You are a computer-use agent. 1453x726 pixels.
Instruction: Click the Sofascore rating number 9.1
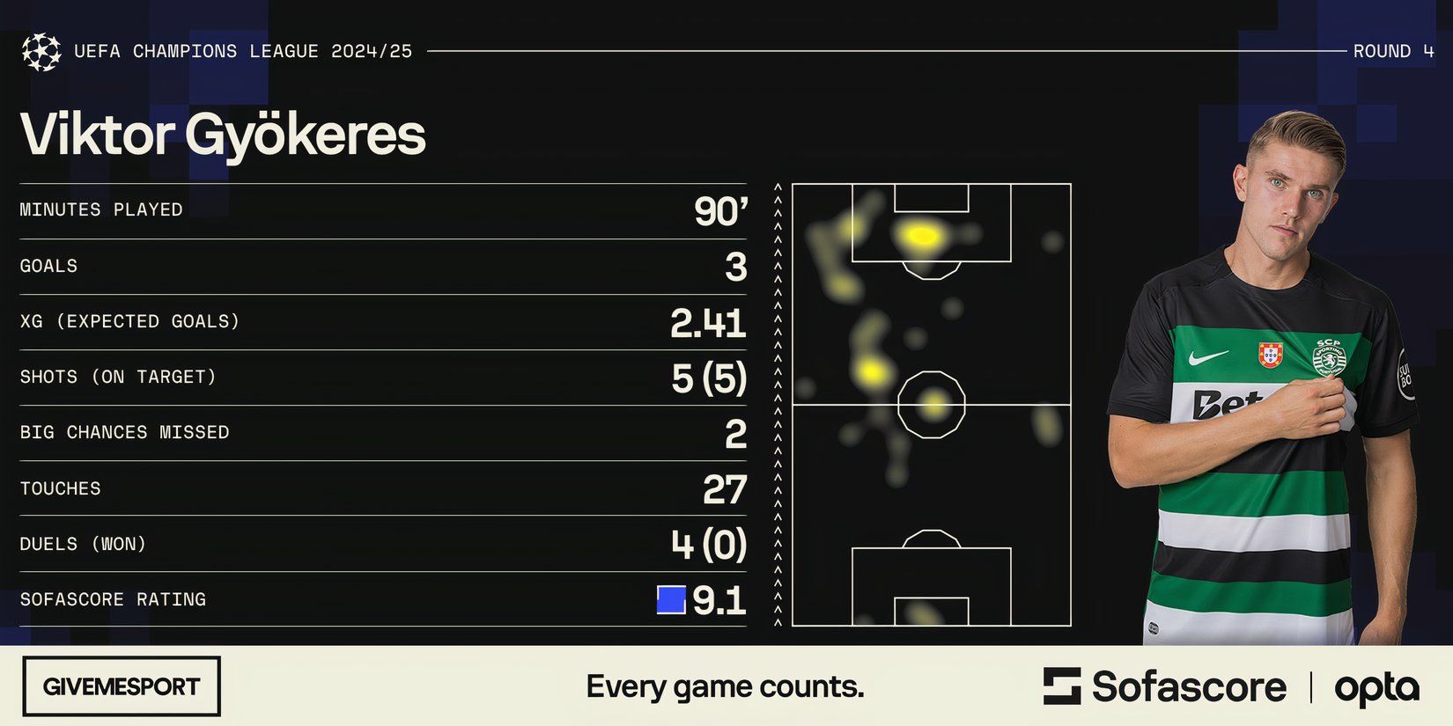pos(719,601)
